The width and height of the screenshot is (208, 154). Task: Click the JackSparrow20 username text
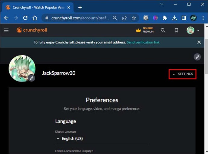click(59, 73)
